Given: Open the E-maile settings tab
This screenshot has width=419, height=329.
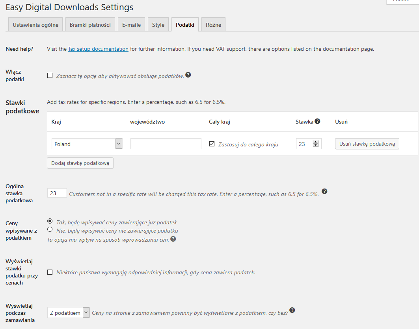Looking at the screenshot, I should coord(131,25).
